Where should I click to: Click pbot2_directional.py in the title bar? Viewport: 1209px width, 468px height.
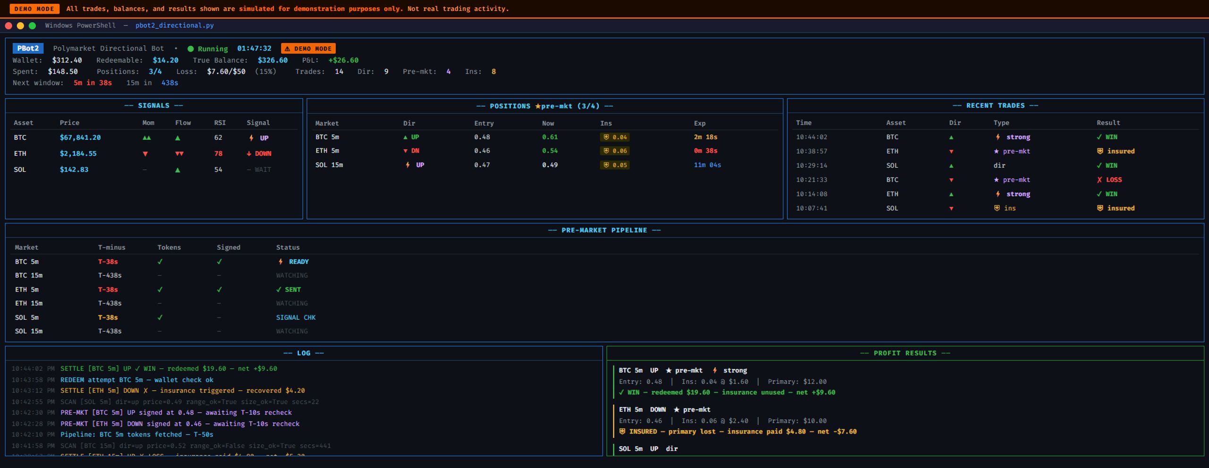(175, 26)
